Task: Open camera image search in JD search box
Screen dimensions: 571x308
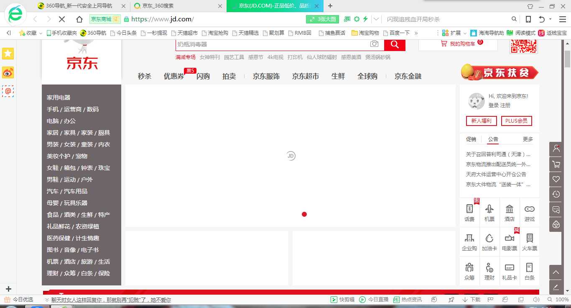Action: click(x=374, y=44)
